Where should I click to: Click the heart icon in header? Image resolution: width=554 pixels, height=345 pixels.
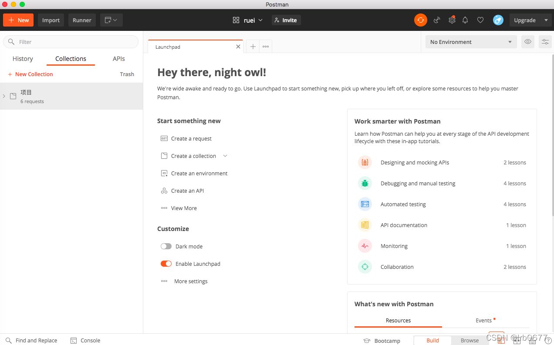[480, 20]
